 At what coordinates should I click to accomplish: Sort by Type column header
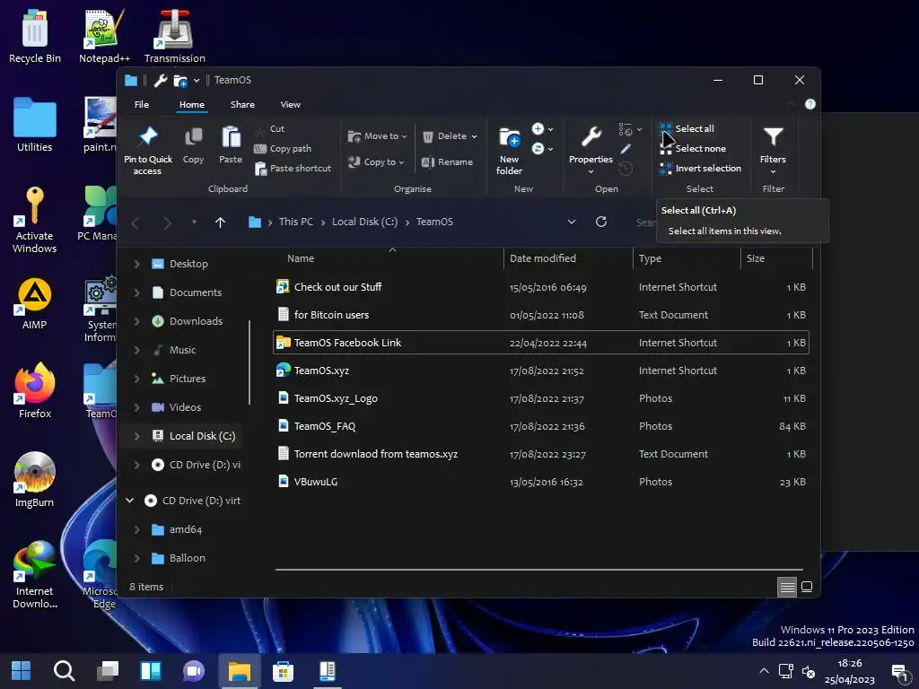coord(687,258)
